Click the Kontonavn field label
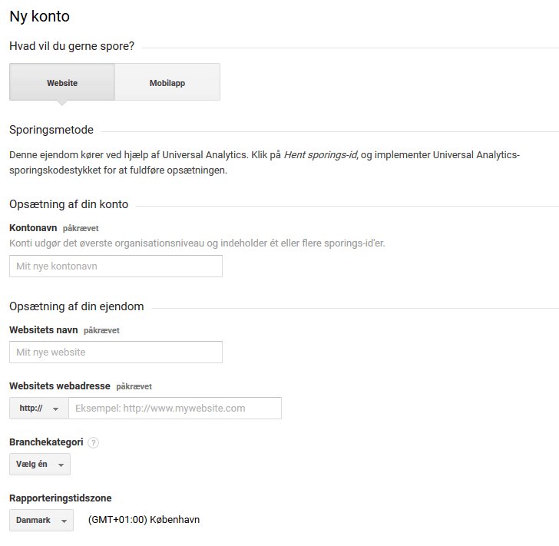Image resolution: width=559 pixels, height=546 pixels. click(33, 228)
